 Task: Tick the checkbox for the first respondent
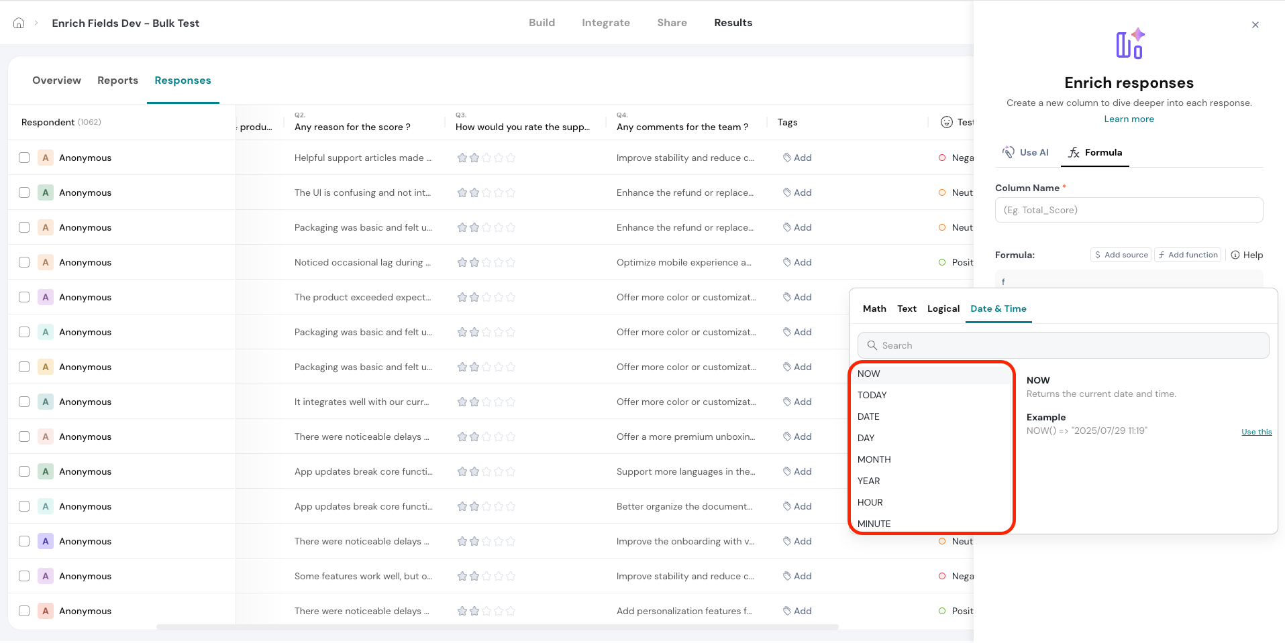pyautogui.click(x=24, y=158)
